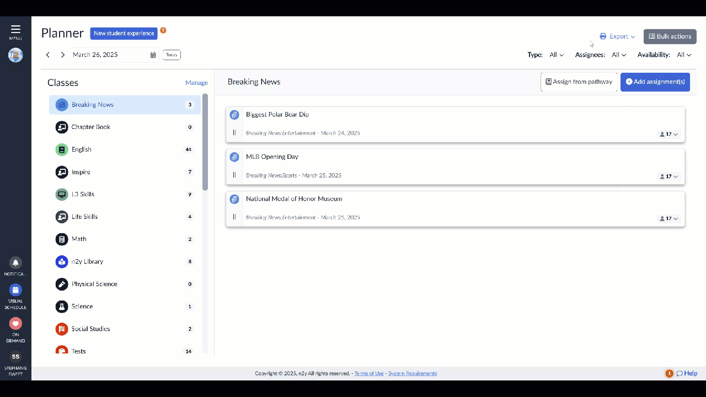
Task: Click Biggest Polar Bear Dip newspaper icon
Action: (x=234, y=115)
